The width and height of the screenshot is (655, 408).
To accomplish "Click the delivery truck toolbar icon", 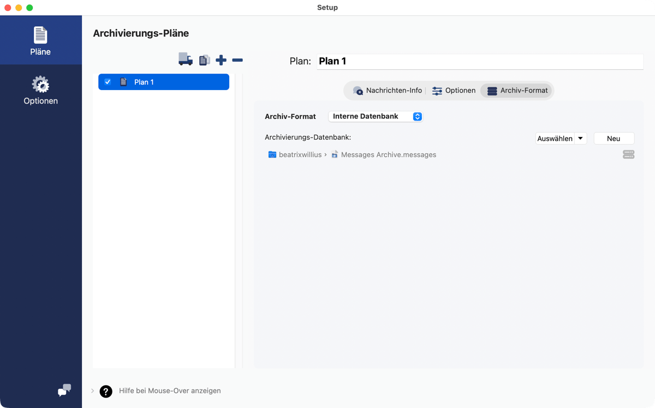I will tap(186, 59).
